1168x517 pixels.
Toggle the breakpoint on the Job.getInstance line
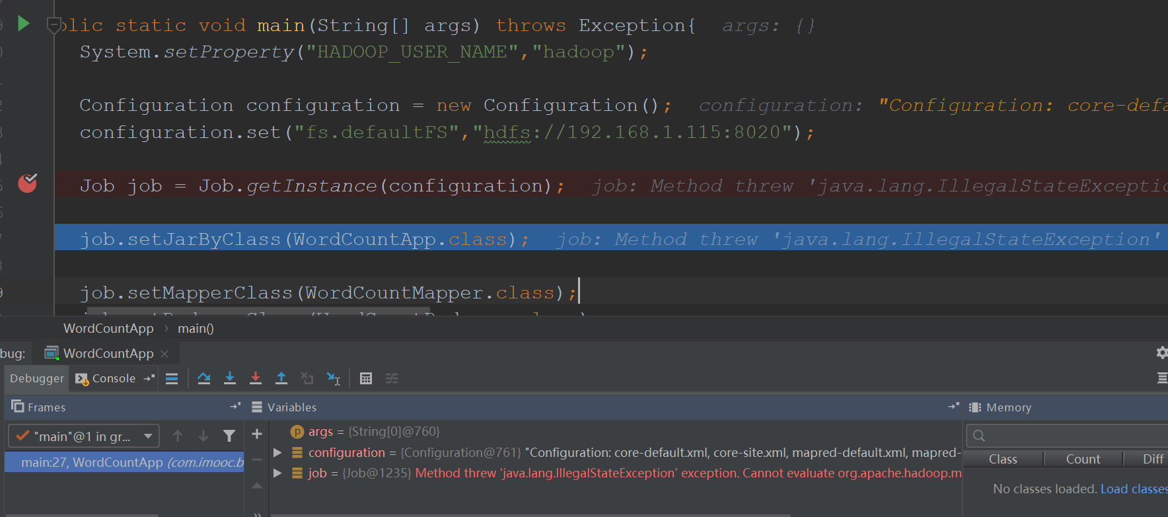click(x=27, y=184)
